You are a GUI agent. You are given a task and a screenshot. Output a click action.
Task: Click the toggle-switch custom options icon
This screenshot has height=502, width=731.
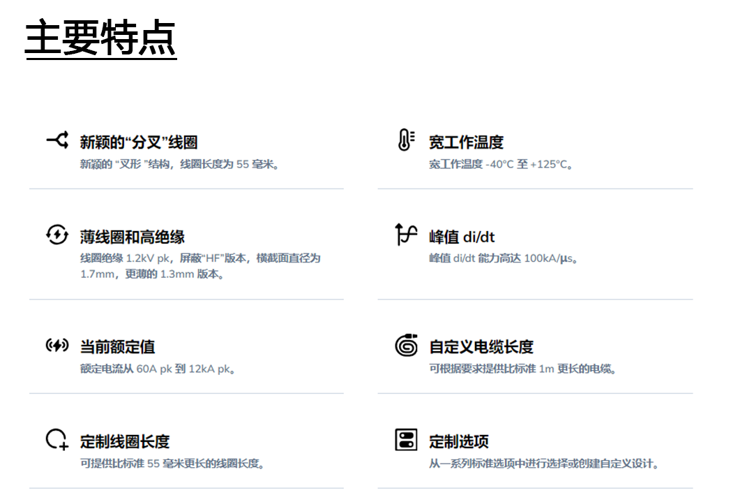click(x=406, y=439)
